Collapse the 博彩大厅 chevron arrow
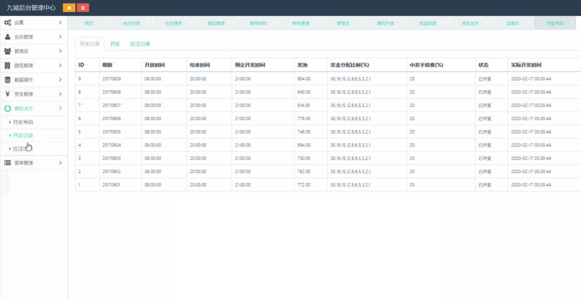 click(x=60, y=108)
